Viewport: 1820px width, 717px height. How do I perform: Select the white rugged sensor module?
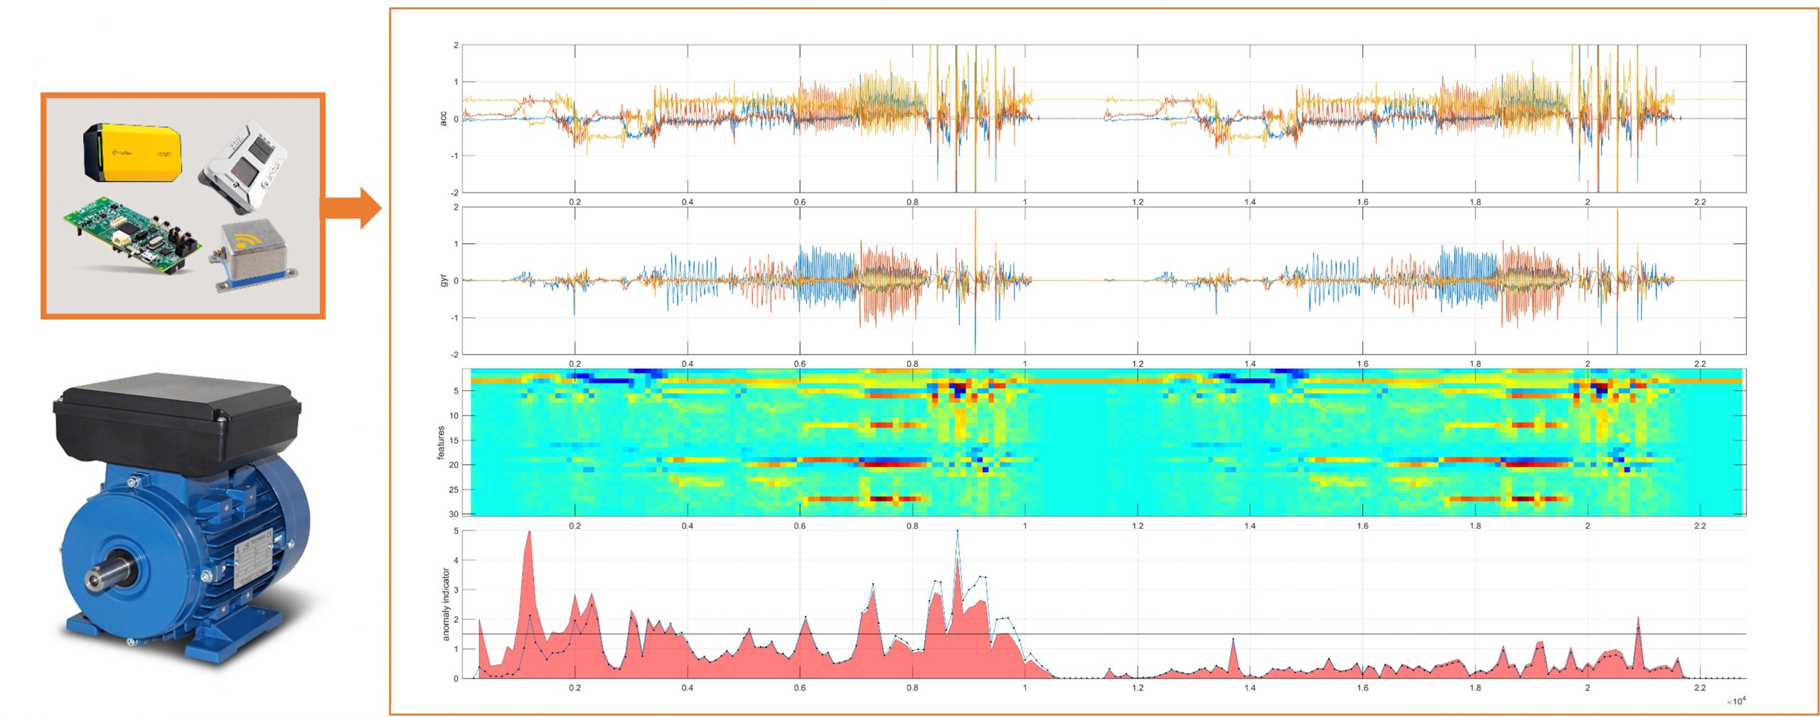click(x=245, y=166)
